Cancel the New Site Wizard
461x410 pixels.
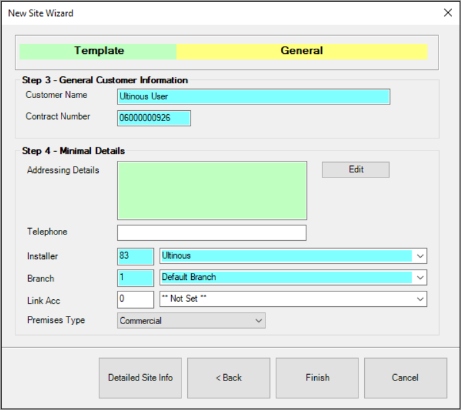[405, 378]
